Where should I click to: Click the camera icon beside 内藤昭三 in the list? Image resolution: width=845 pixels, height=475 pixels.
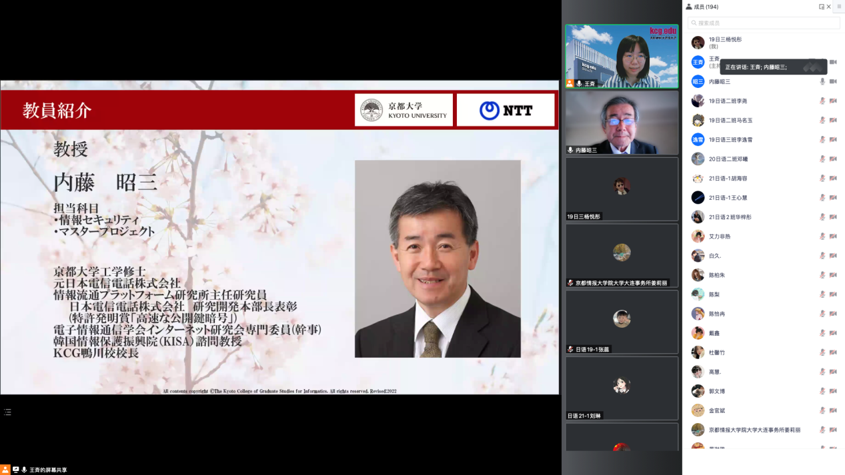pos(833,81)
